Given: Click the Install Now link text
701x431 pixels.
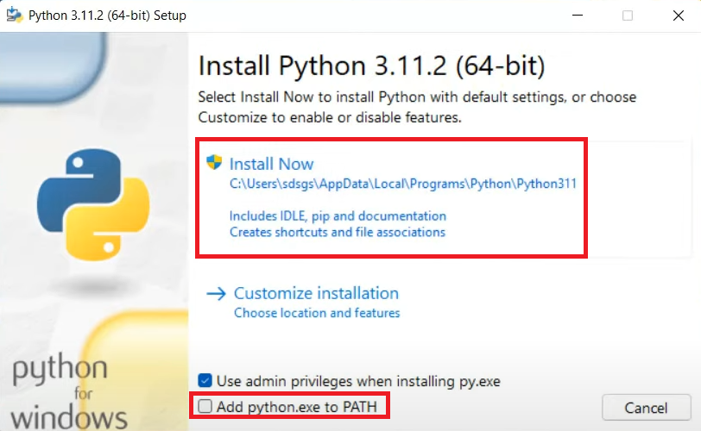Looking at the screenshot, I should (272, 164).
